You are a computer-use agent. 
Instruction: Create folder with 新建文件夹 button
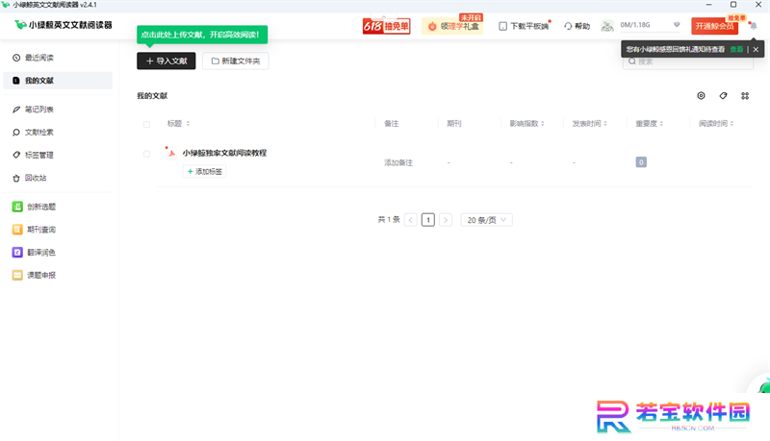pos(235,61)
